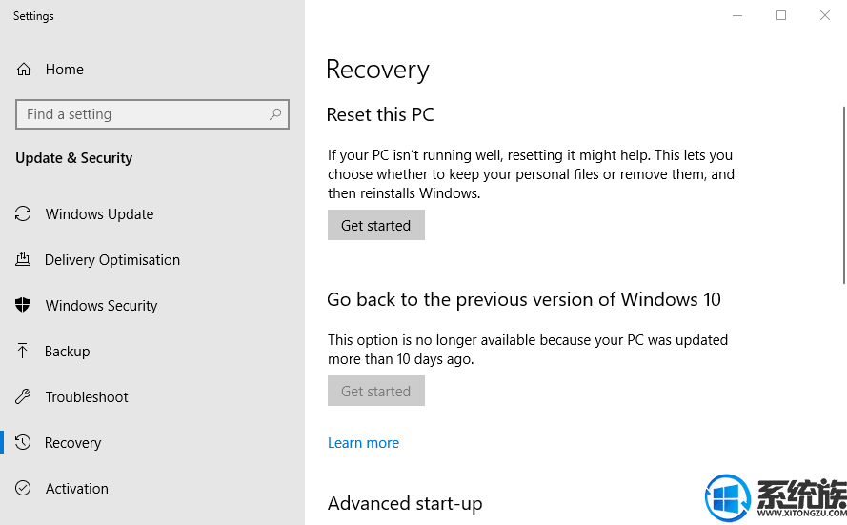Click the Home house icon

24,70
